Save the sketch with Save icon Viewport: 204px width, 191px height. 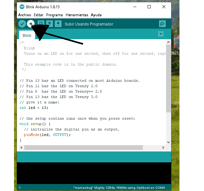[x=58, y=24]
